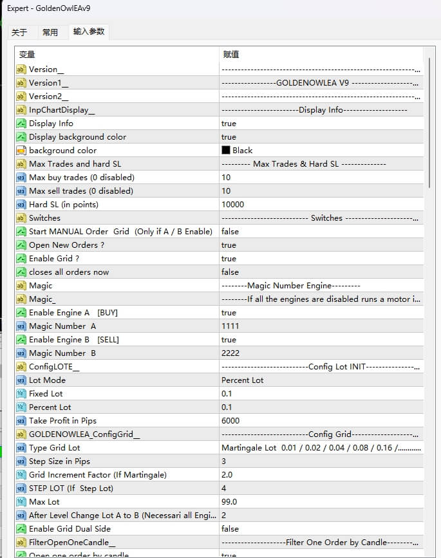Image resolution: width=441 pixels, height=558 pixels.
Task: Edit Take Profit in Pips value 6000
Action: coord(321,421)
